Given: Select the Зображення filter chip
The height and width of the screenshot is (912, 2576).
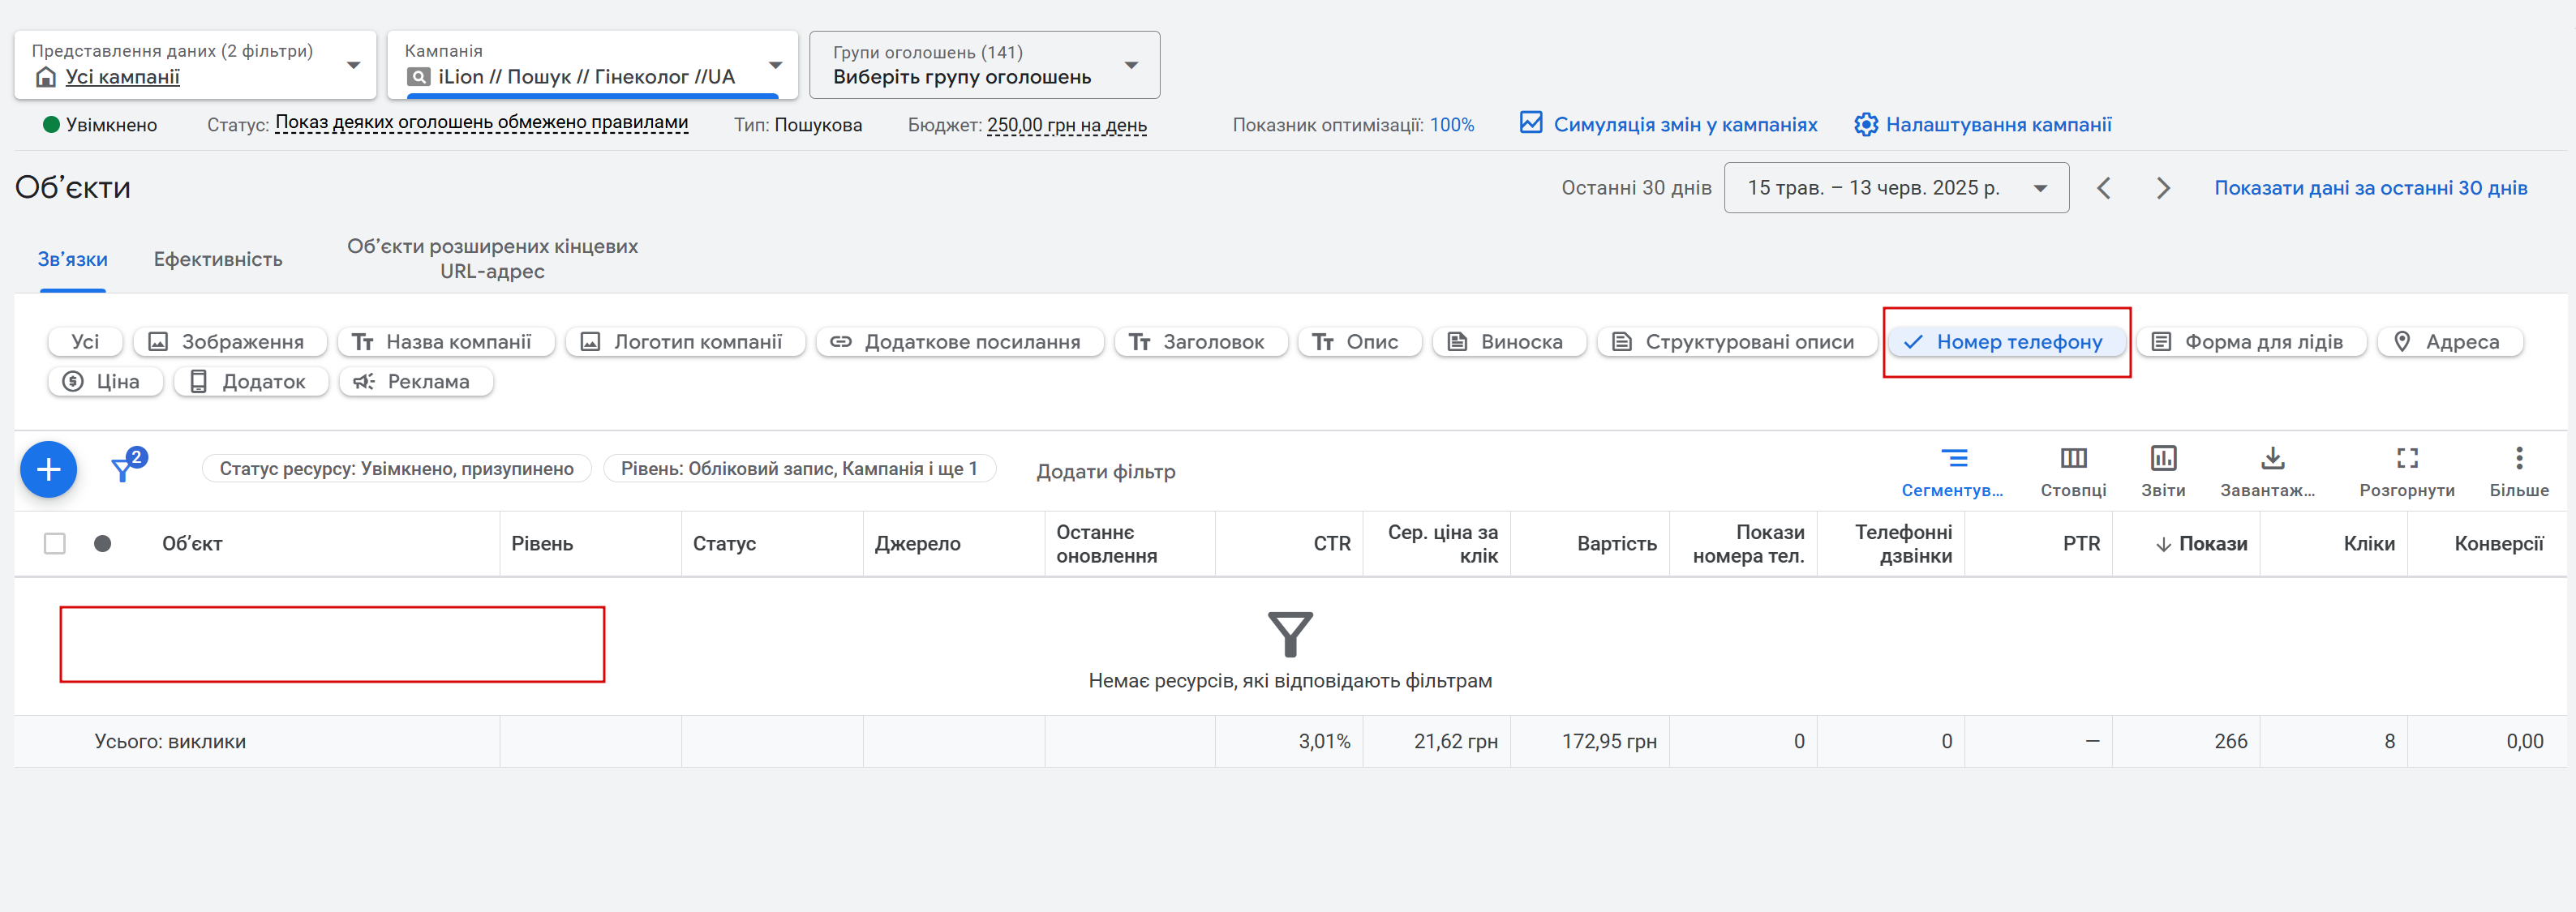Looking at the screenshot, I should [229, 342].
